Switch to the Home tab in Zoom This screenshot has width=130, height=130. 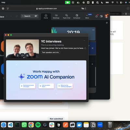tap(46, 17)
